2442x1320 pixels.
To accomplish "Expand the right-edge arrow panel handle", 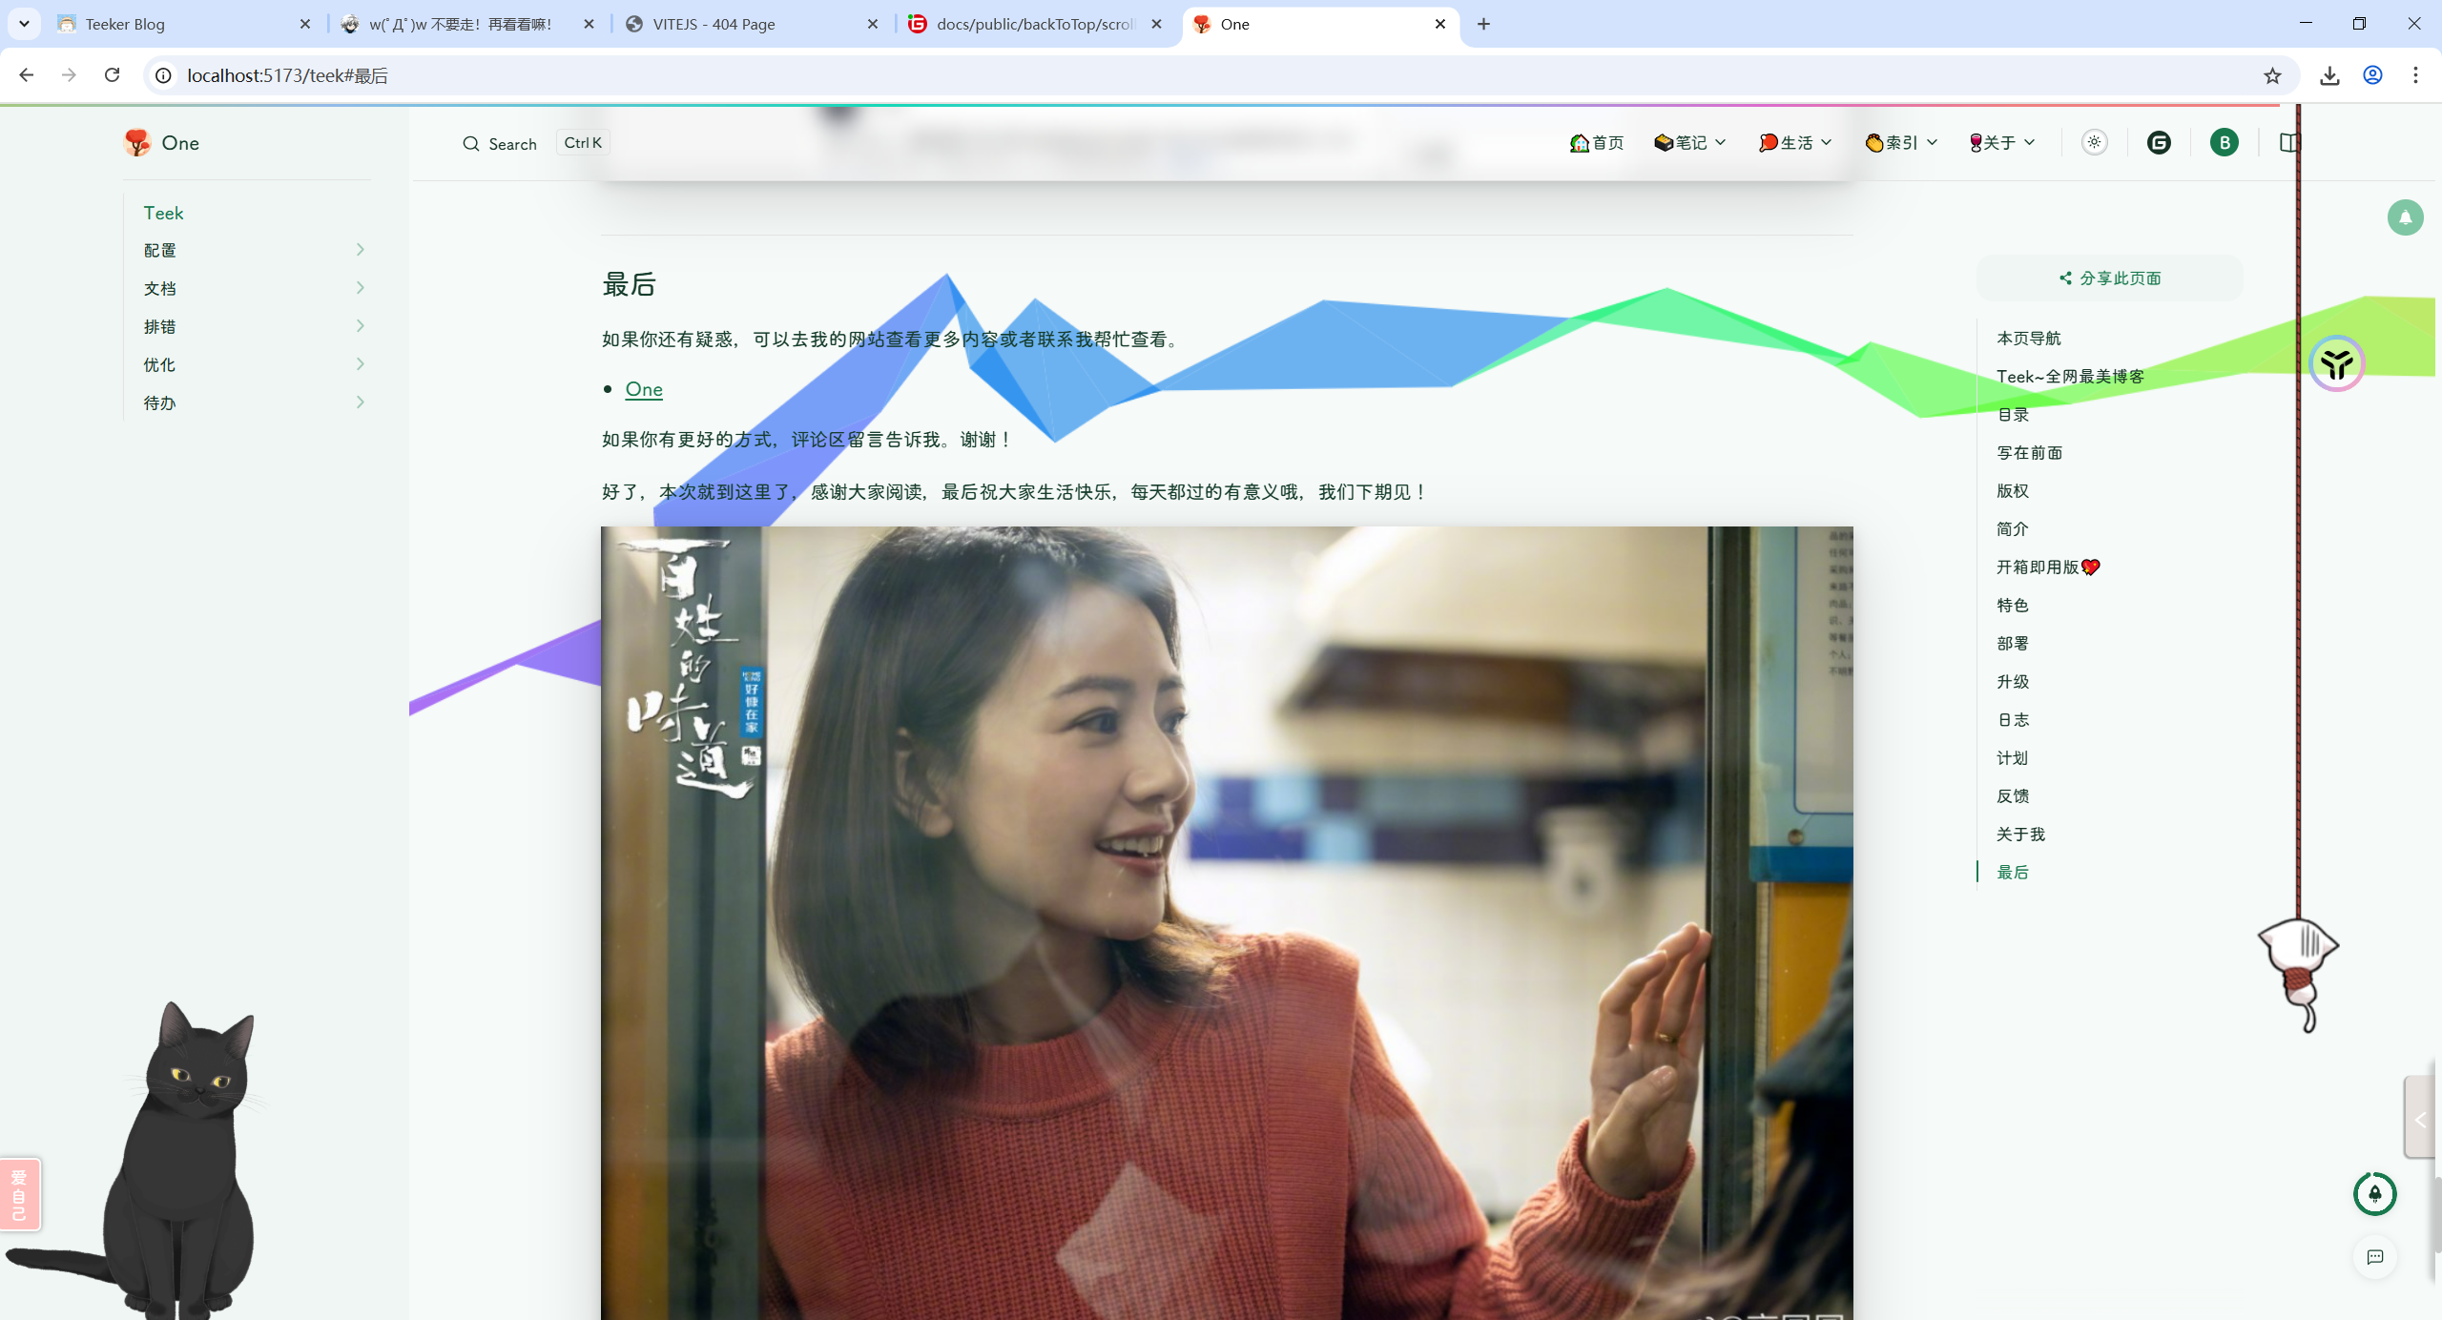I will [2420, 1120].
